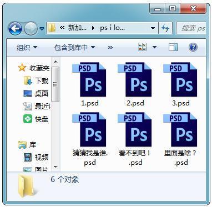
Task: Click the 看不到吧！.psd file name
Action: coord(135,158)
